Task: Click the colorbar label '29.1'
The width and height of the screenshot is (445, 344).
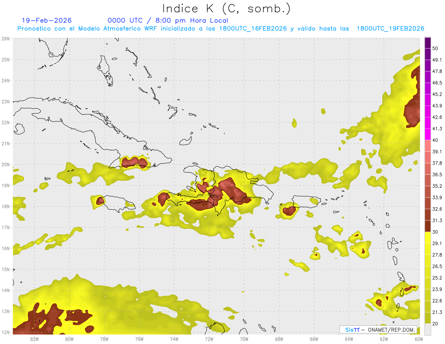Action: 437,243
